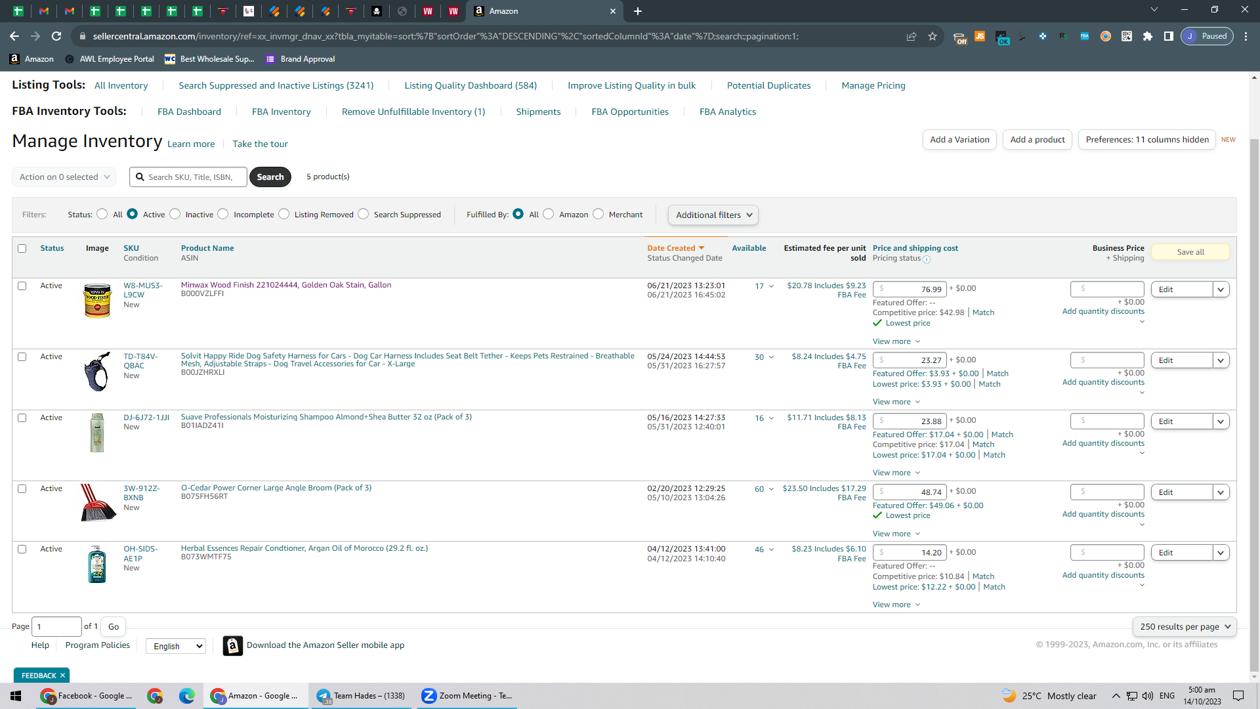Tick the select-all checkbox in table header
Screen dimensions: 1260x709
22,249
